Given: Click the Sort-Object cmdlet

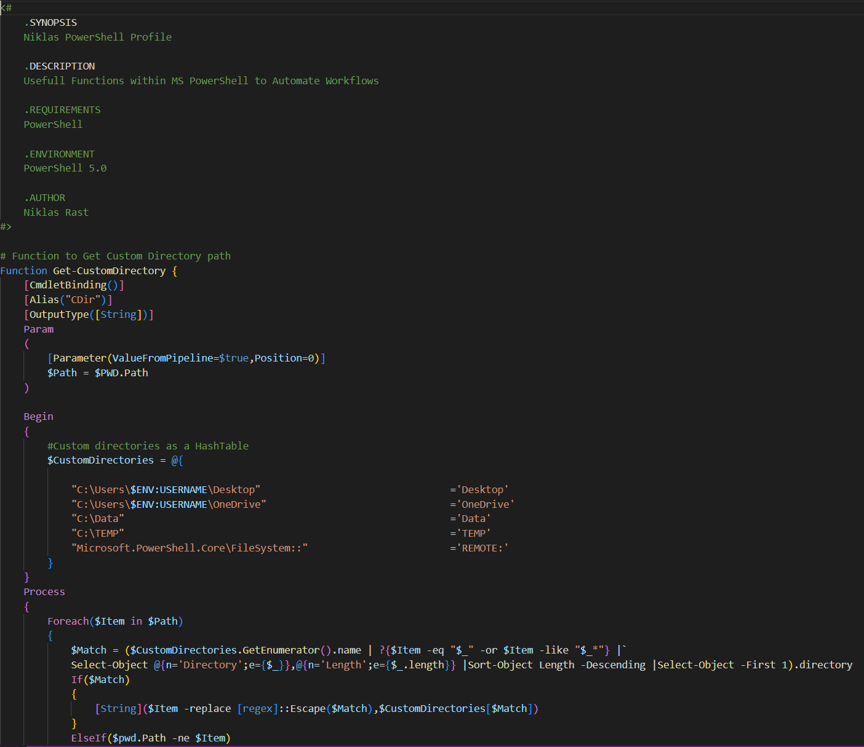Looking at the screenshot, I should [500, 665].
